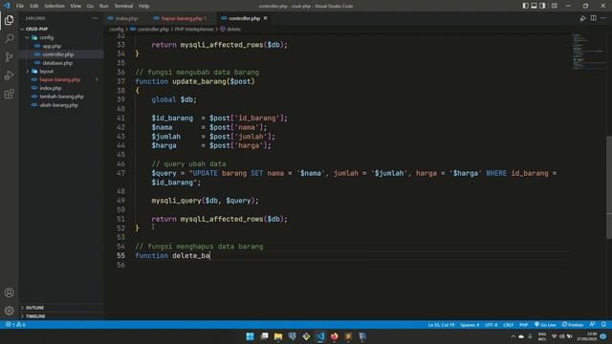Screen dimensions: 612x344
Task: Click the code minimap preview
Action: pyautogui.click(x=589, y=51)
